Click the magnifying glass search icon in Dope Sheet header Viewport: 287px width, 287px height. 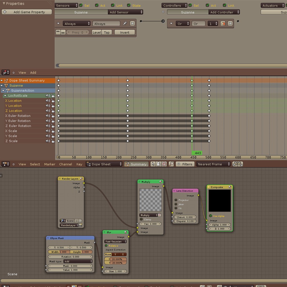[x=171, y=164]
